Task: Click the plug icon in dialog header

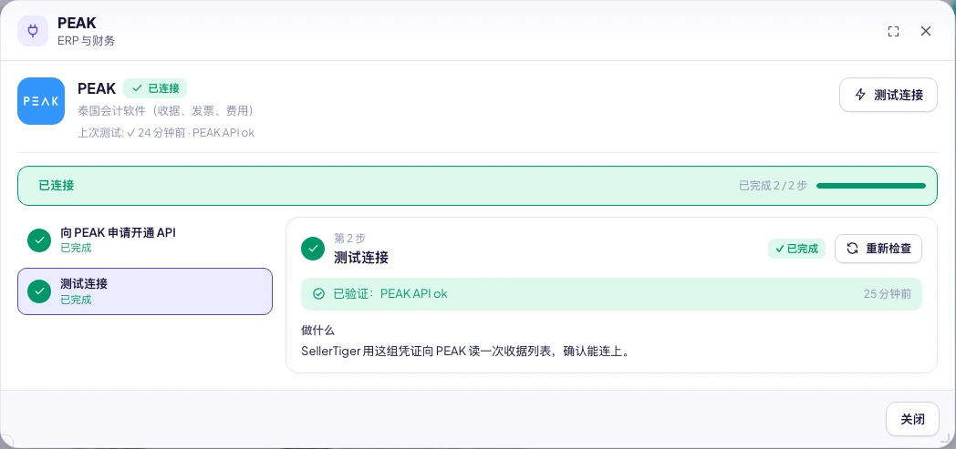Action: [x=33, y=31]
